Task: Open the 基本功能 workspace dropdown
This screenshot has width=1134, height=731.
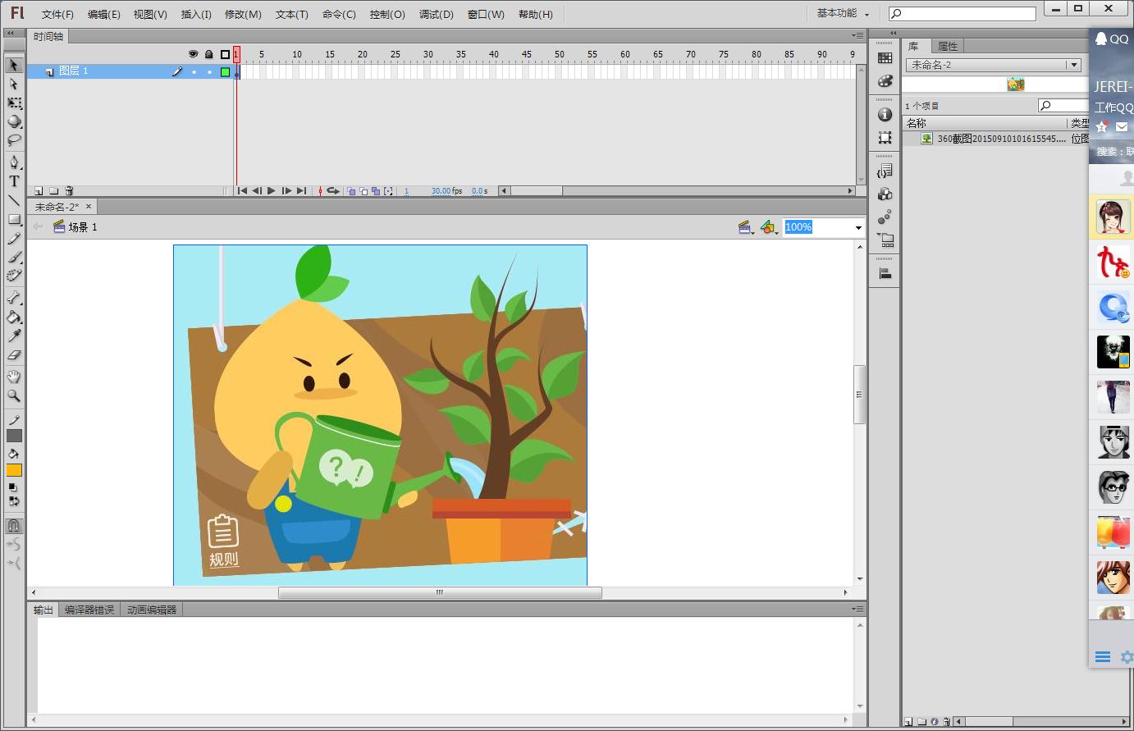Action: pyautogui.click(x=843, y=13)
